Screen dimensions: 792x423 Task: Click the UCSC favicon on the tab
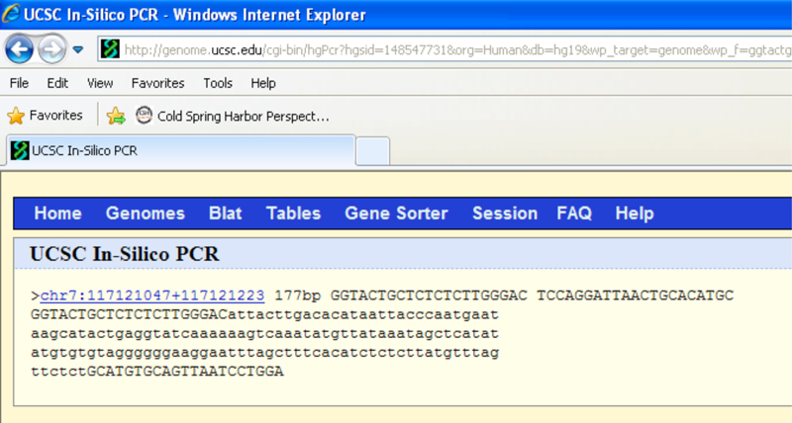20,151
